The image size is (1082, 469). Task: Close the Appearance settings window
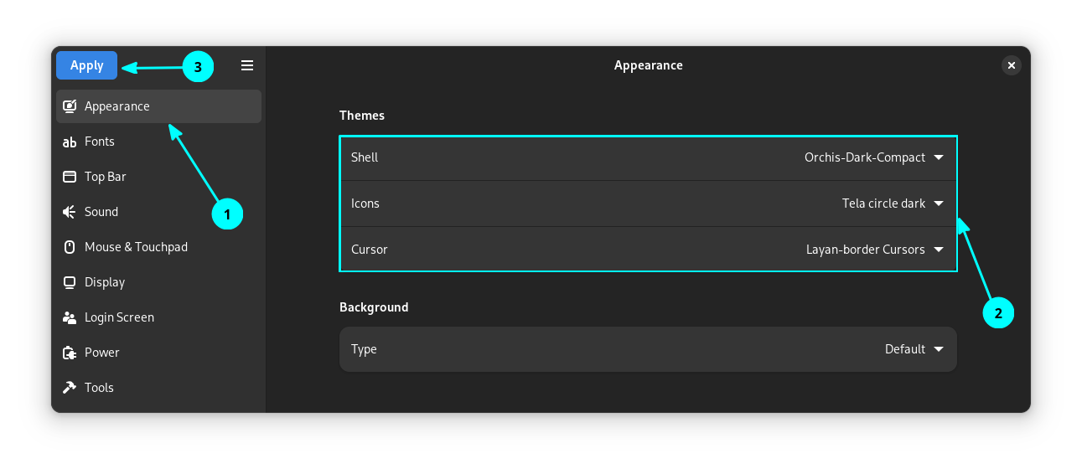(x=1012, y=65)
